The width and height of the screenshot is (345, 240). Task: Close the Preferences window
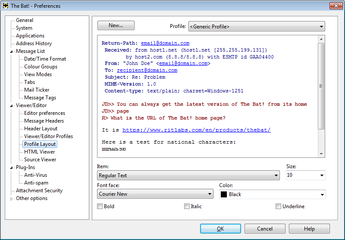pos(336,6)
